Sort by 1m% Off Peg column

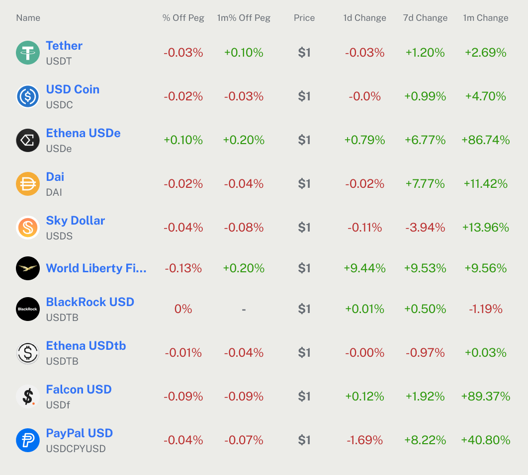tap(244, 18)
